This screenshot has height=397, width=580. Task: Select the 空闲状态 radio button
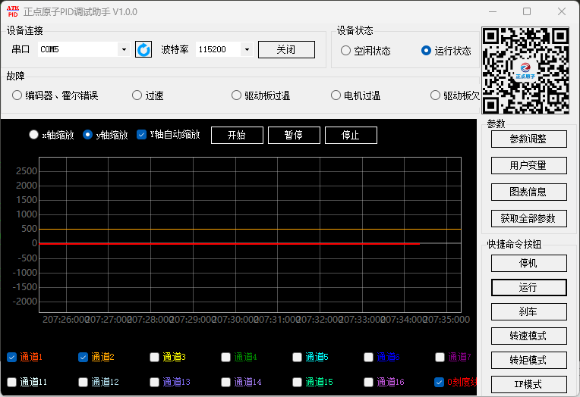click(x=345, y=51)
